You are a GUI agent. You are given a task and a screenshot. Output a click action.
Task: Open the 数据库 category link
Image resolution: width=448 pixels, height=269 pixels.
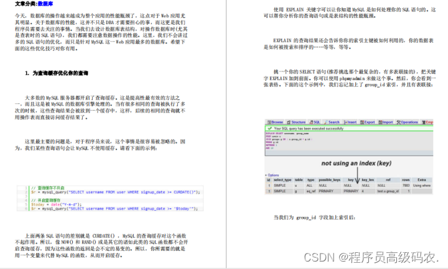pyautogui.click(x=45, y=4)
